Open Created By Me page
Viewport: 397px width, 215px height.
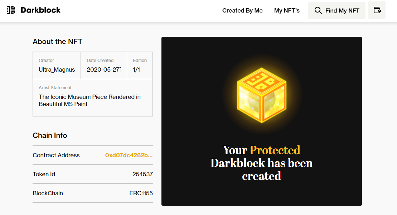coord(242,10)
